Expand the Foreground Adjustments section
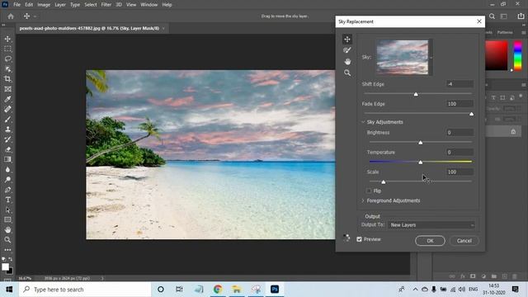This screenshot has height=297, width=528. click(x=363, y=200)
